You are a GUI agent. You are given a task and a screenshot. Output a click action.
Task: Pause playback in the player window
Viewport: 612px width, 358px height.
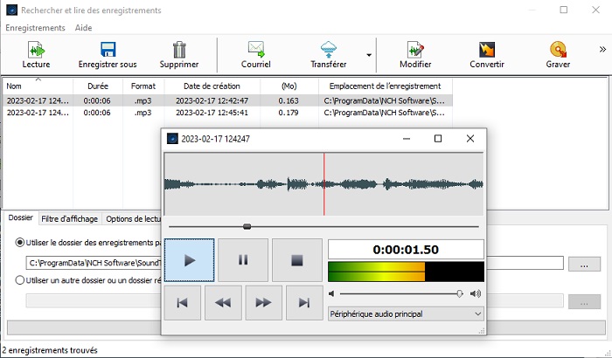coord(243,260)
